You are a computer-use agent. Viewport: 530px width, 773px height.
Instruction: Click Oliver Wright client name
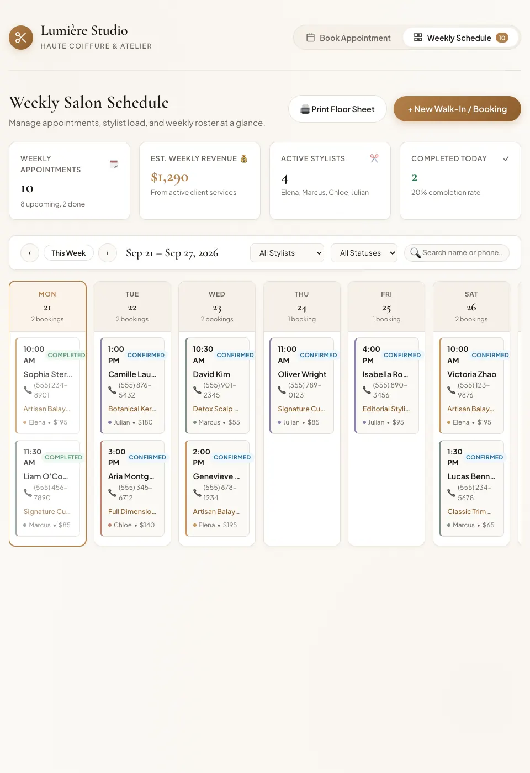302,374
